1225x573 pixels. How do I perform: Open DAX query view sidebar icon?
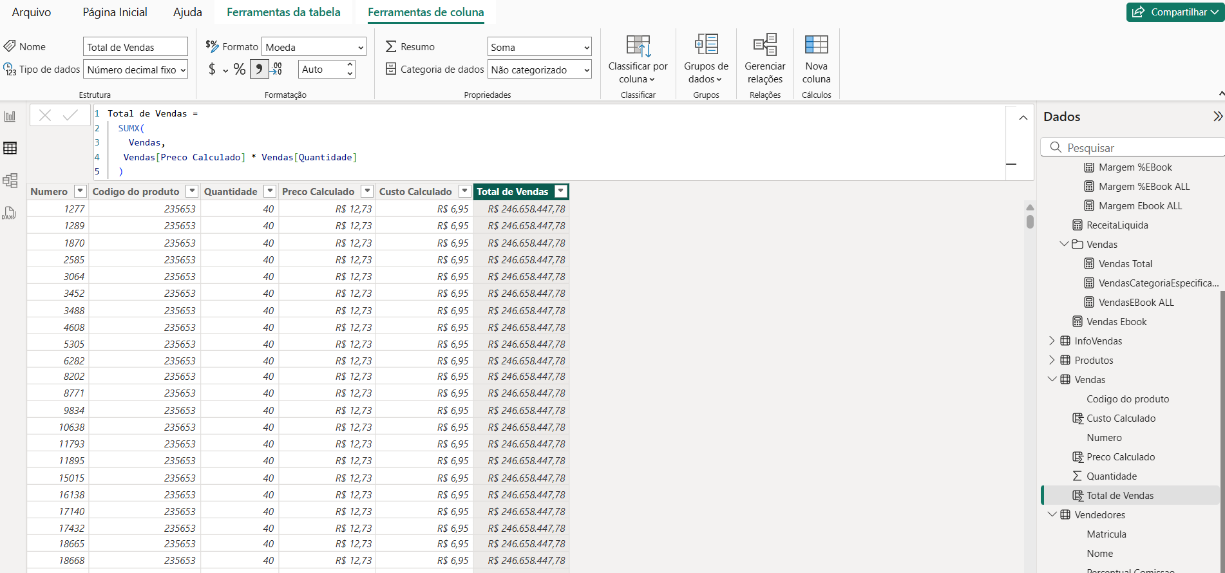pos(10,212)
